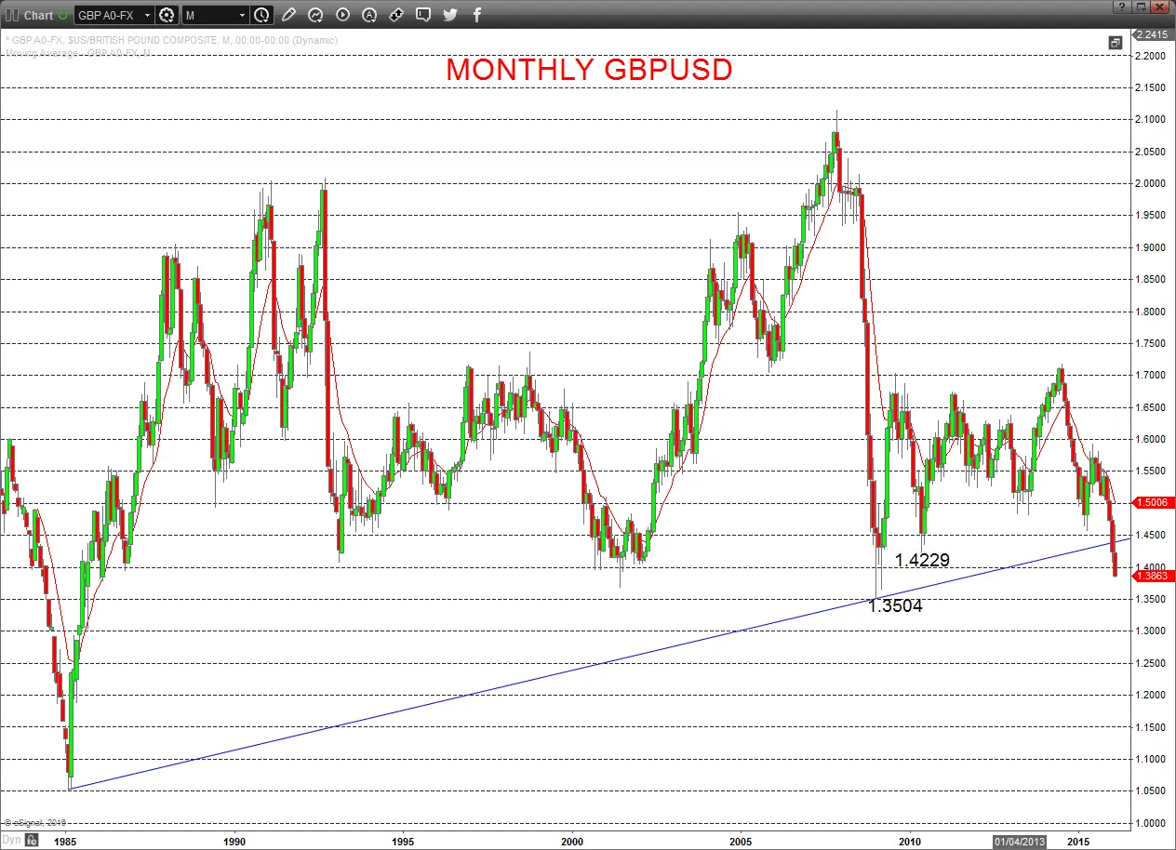Toggle the lock icon beside Dyn

[x=33, y=842]
